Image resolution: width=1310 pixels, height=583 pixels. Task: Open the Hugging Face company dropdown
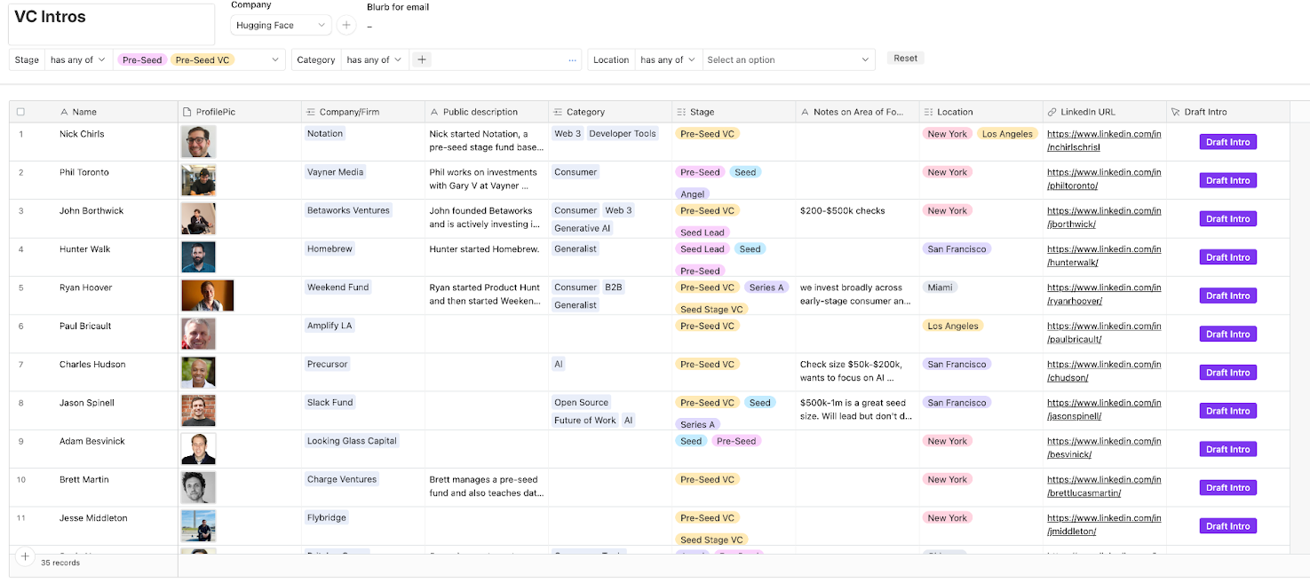281,25
